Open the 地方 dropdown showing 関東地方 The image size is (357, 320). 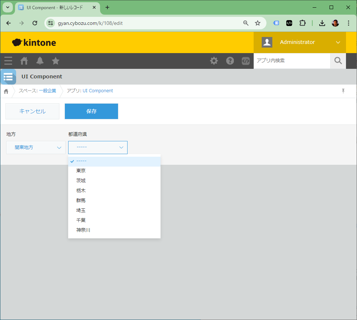(36, 148)
